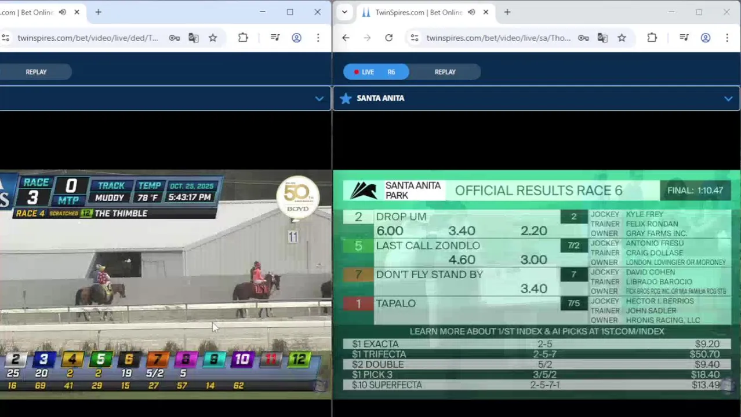The width and height of the screenshot is (741, 417).
Task: Click SANTA ANITA track name
Action: coord(380,98)
